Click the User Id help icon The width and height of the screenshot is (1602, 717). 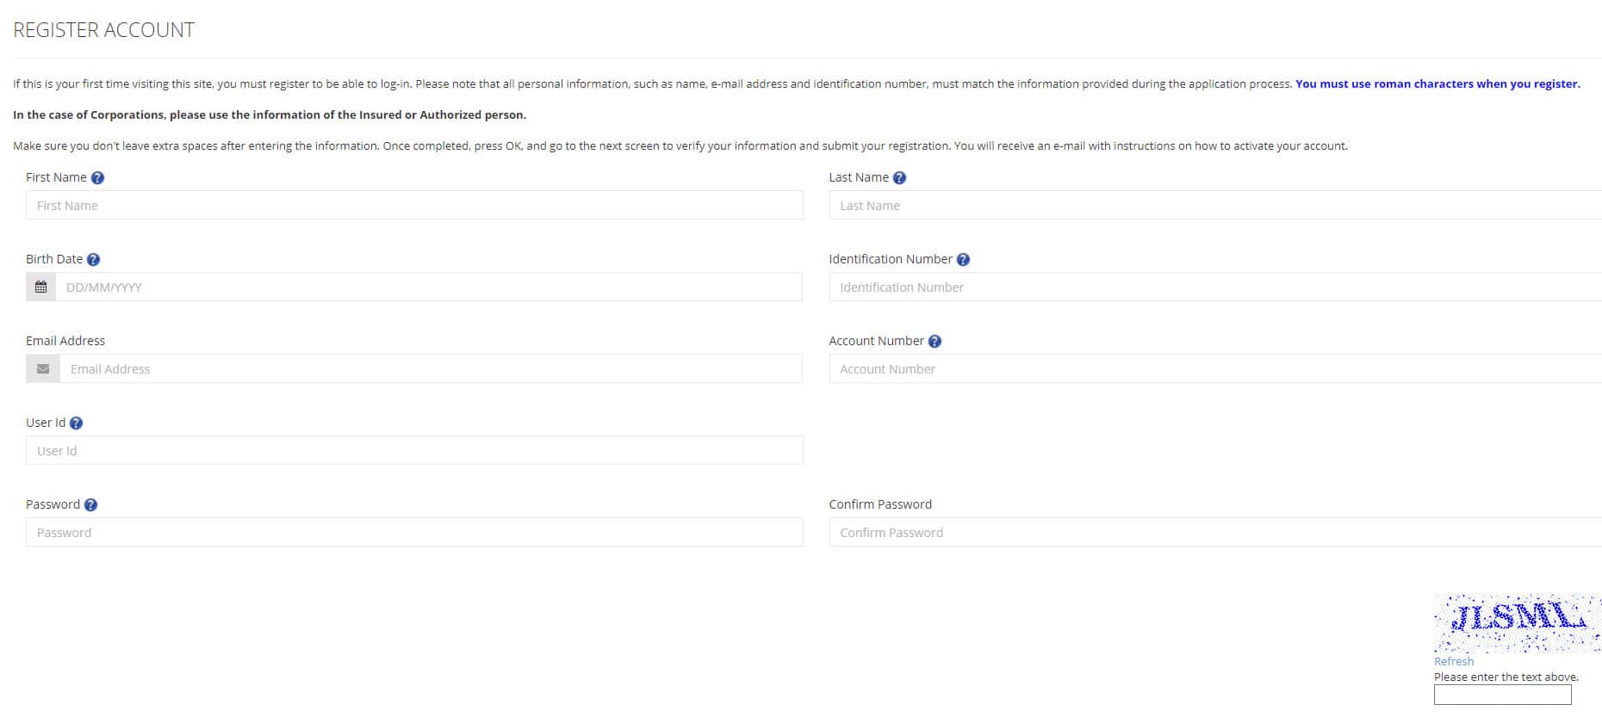pyautogui.click(x=76, y=423)
